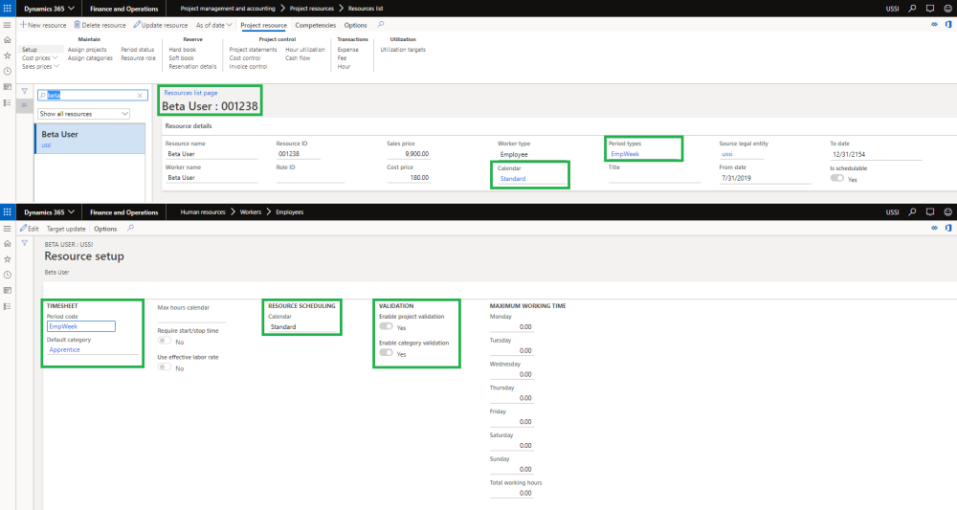Viewport: 957px width, 510px height.
Task: Open Resources list page link
Action: click(190, 93)
